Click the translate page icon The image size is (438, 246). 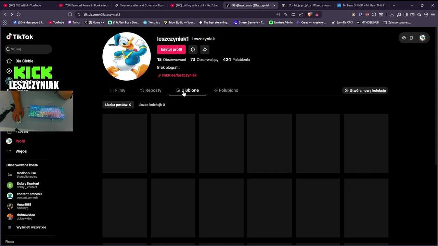pos(285,14)
